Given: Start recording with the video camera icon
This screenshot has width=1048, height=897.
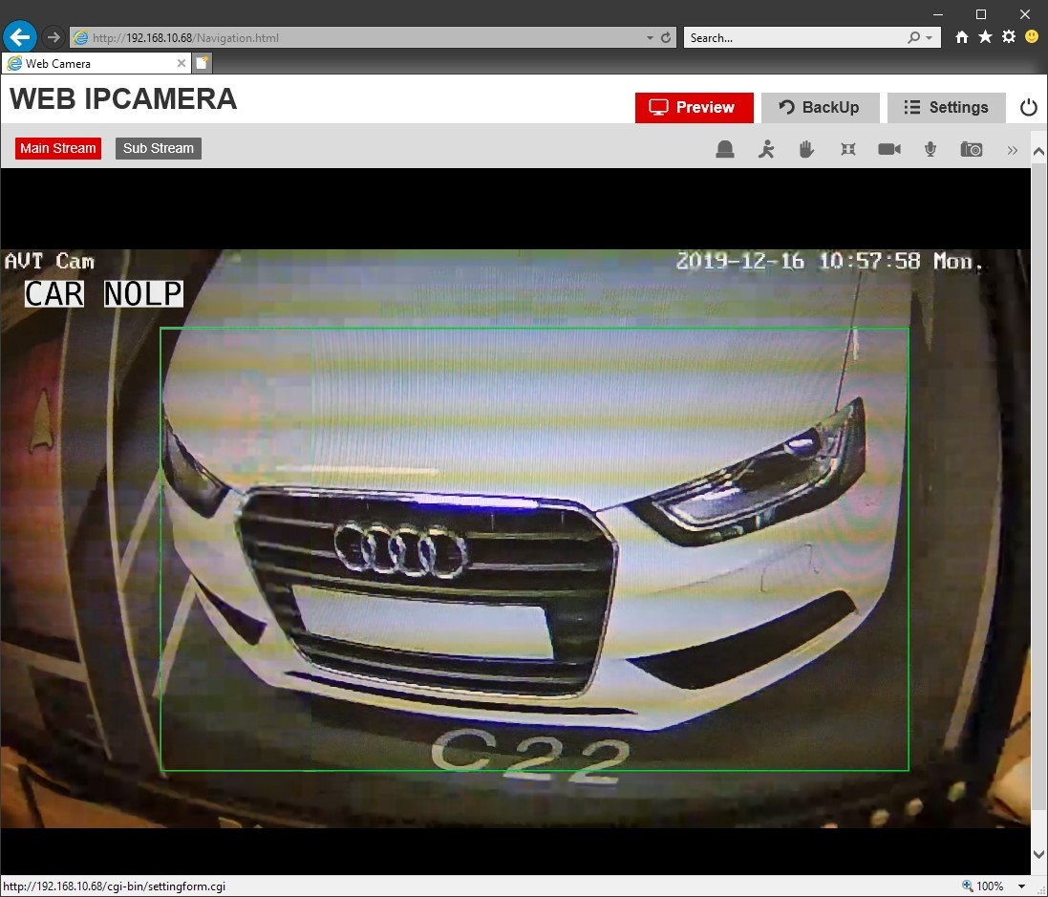Looking at the screenshot, I should point(888,149).
